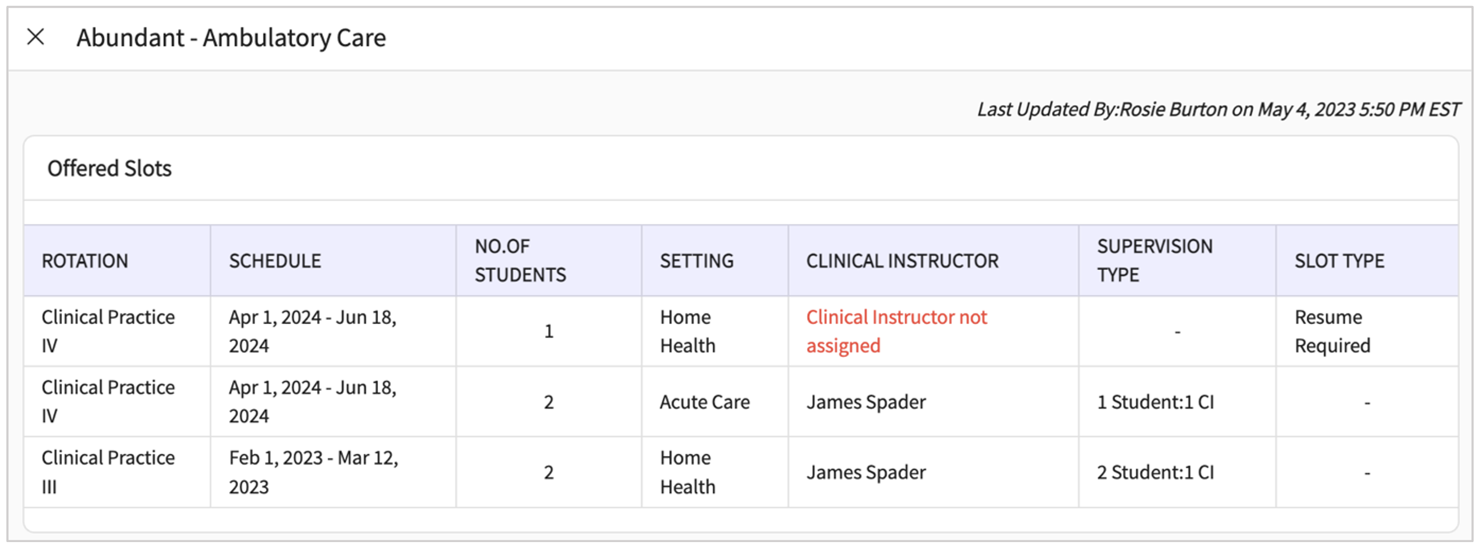Click the 1 Student:1 CI supervision cell

tap(1155, 402)
